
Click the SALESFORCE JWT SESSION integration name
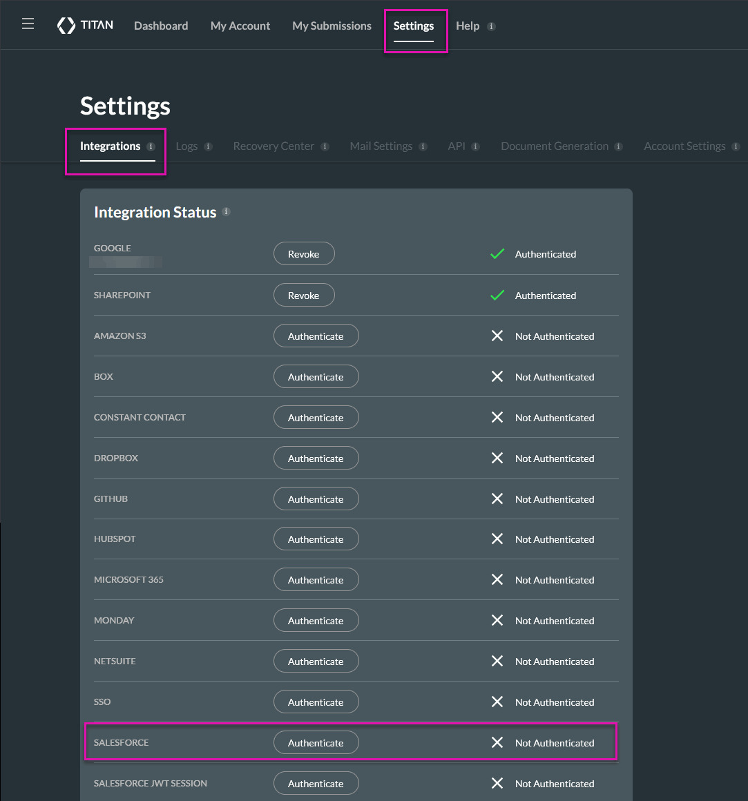(150, 783)
